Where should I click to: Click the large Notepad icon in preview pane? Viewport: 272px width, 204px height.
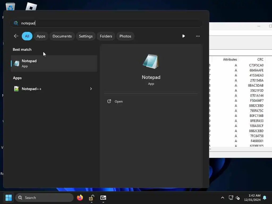click(151, 62)
